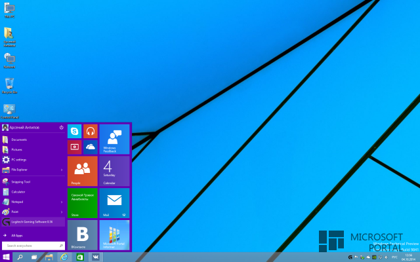Open Task View on taskbar
420x262 pixels.
(x=34, y=257)
